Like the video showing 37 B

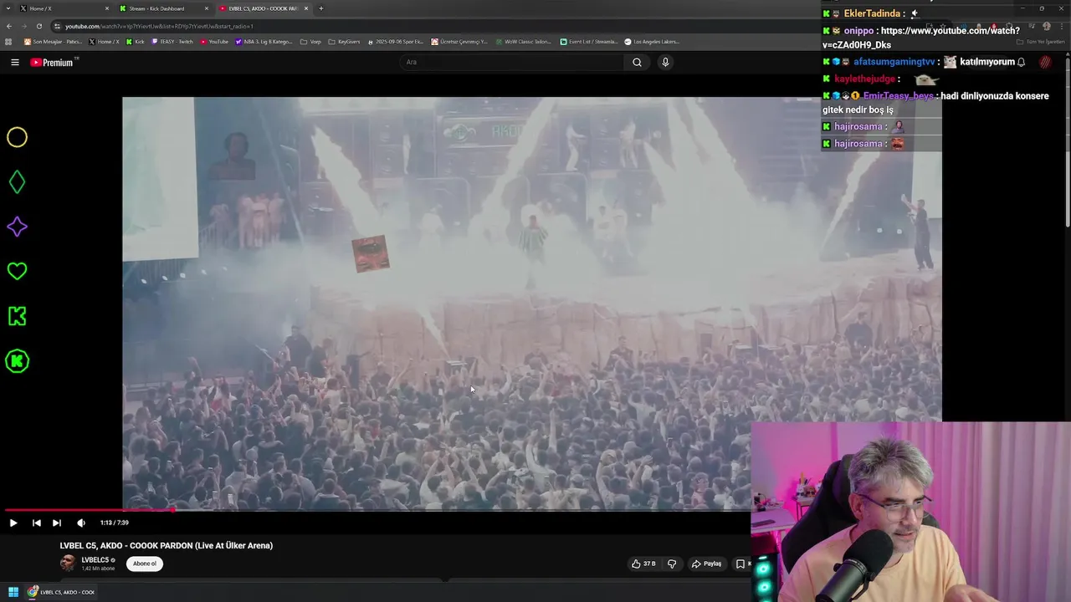[643, 564]
